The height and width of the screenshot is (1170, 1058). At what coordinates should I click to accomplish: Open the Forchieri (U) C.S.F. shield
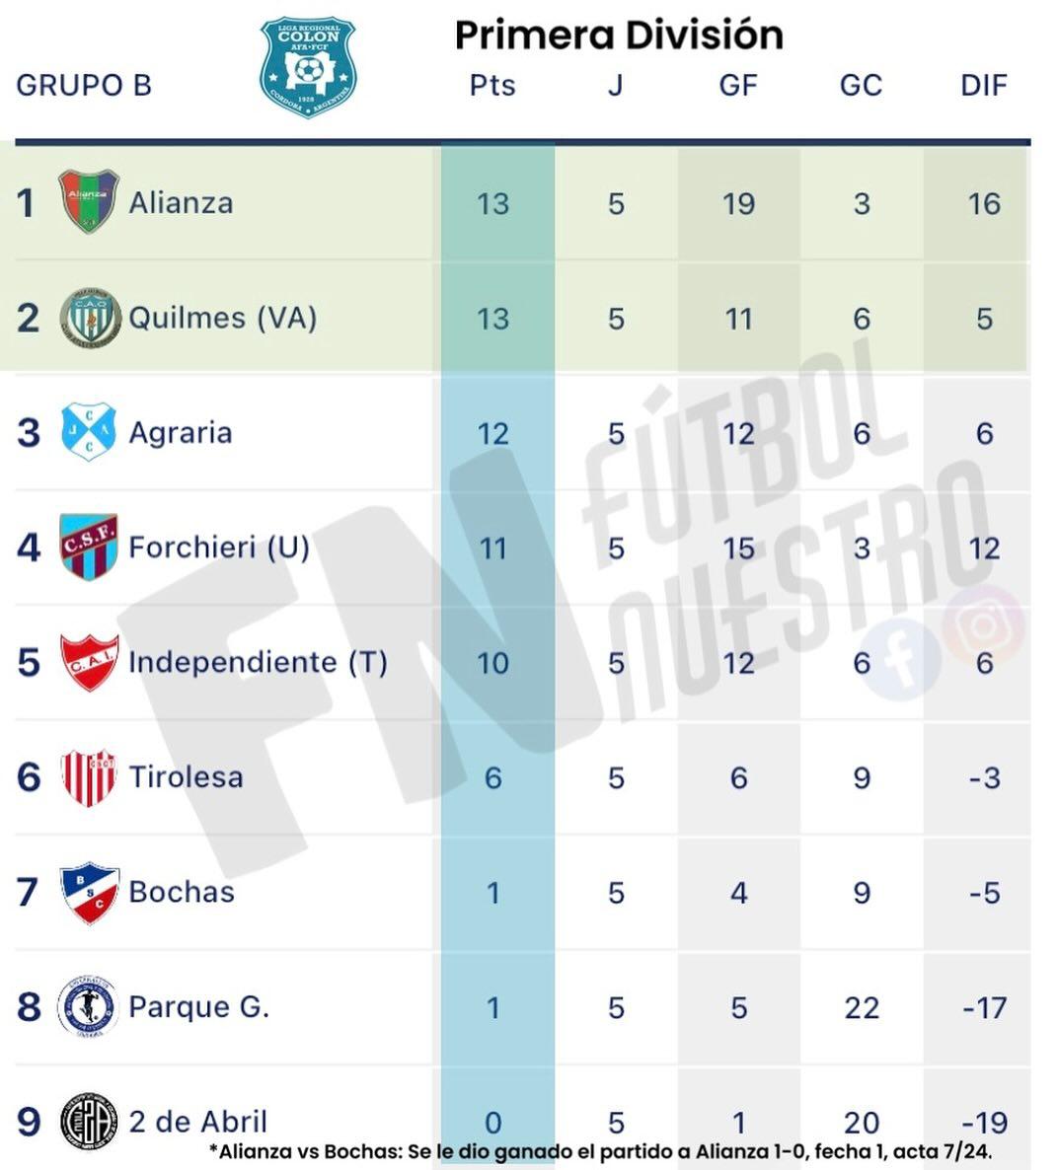89,546
